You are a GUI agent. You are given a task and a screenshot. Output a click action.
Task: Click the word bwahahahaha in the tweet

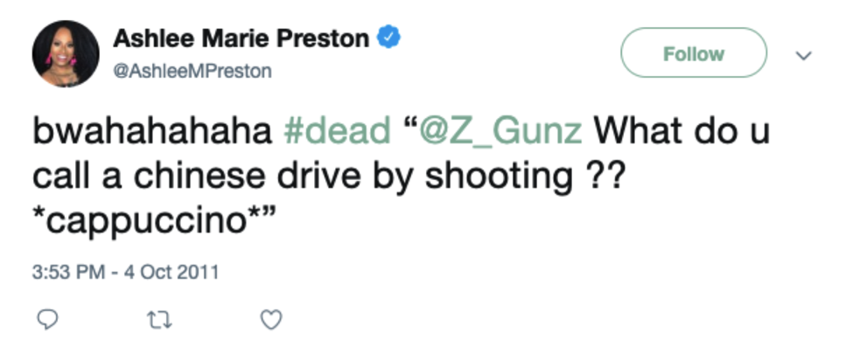click(152, 132)
